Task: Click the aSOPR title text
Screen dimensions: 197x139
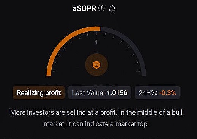Action: [x=84, y=9]
